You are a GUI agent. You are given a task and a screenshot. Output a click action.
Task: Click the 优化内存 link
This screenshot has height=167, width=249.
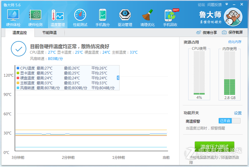(235, 42)
